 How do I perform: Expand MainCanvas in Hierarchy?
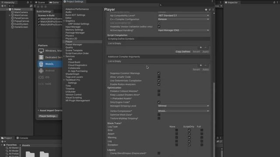pos(10,15)
